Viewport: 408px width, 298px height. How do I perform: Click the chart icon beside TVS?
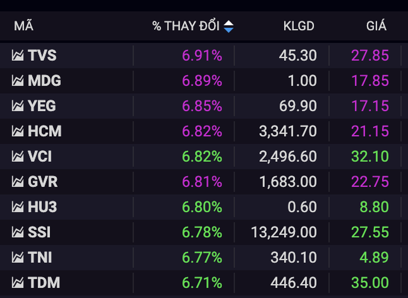[18, 55]
